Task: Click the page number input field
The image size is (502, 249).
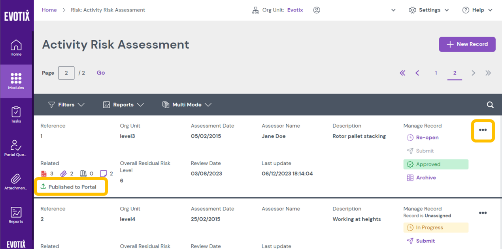Action: click(x=66, y=73)
